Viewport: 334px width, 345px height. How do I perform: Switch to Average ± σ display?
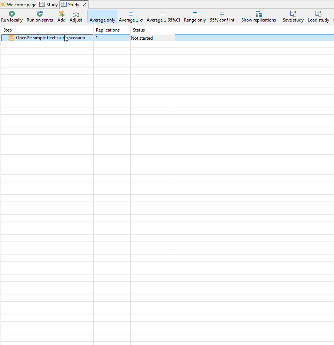coord(131,16)
